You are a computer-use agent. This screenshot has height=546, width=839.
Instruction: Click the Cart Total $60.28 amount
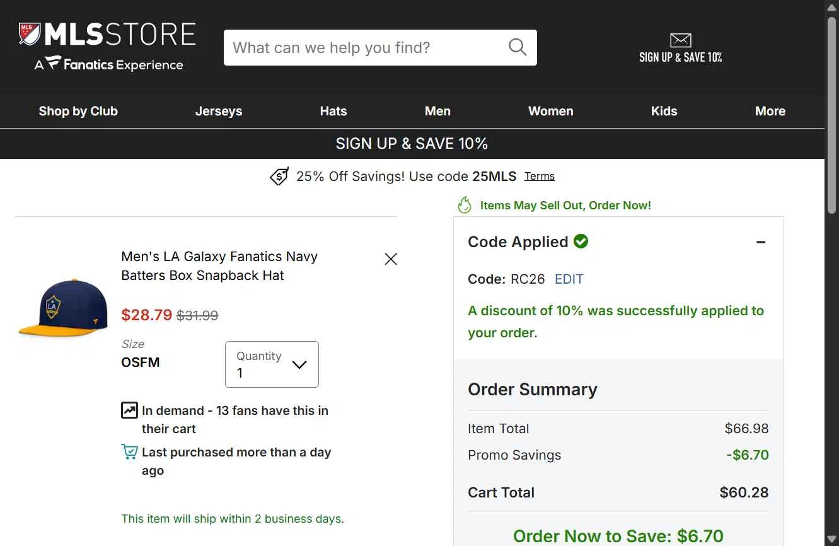pyautogui.click(x=744, y=492)
